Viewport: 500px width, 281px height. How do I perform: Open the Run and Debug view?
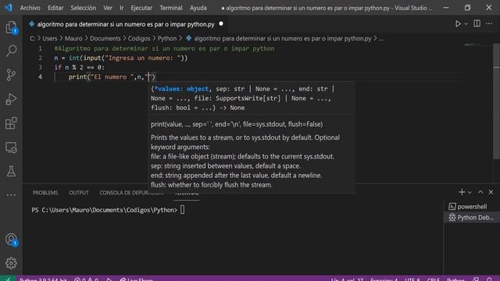click(x=11, y=99)
